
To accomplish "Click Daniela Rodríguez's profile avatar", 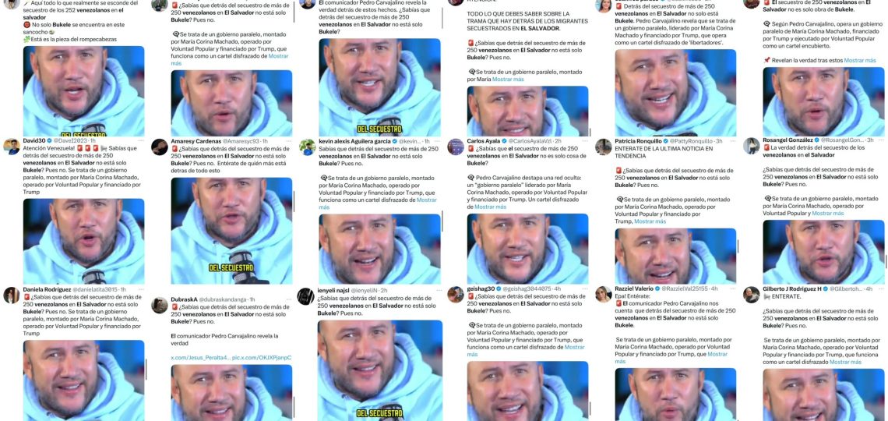I will coord(12,295).
